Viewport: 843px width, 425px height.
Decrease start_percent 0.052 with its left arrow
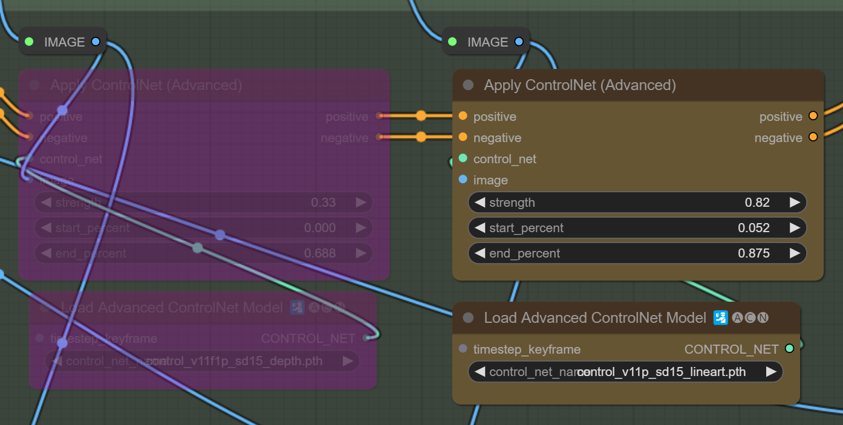click(480, 228)
